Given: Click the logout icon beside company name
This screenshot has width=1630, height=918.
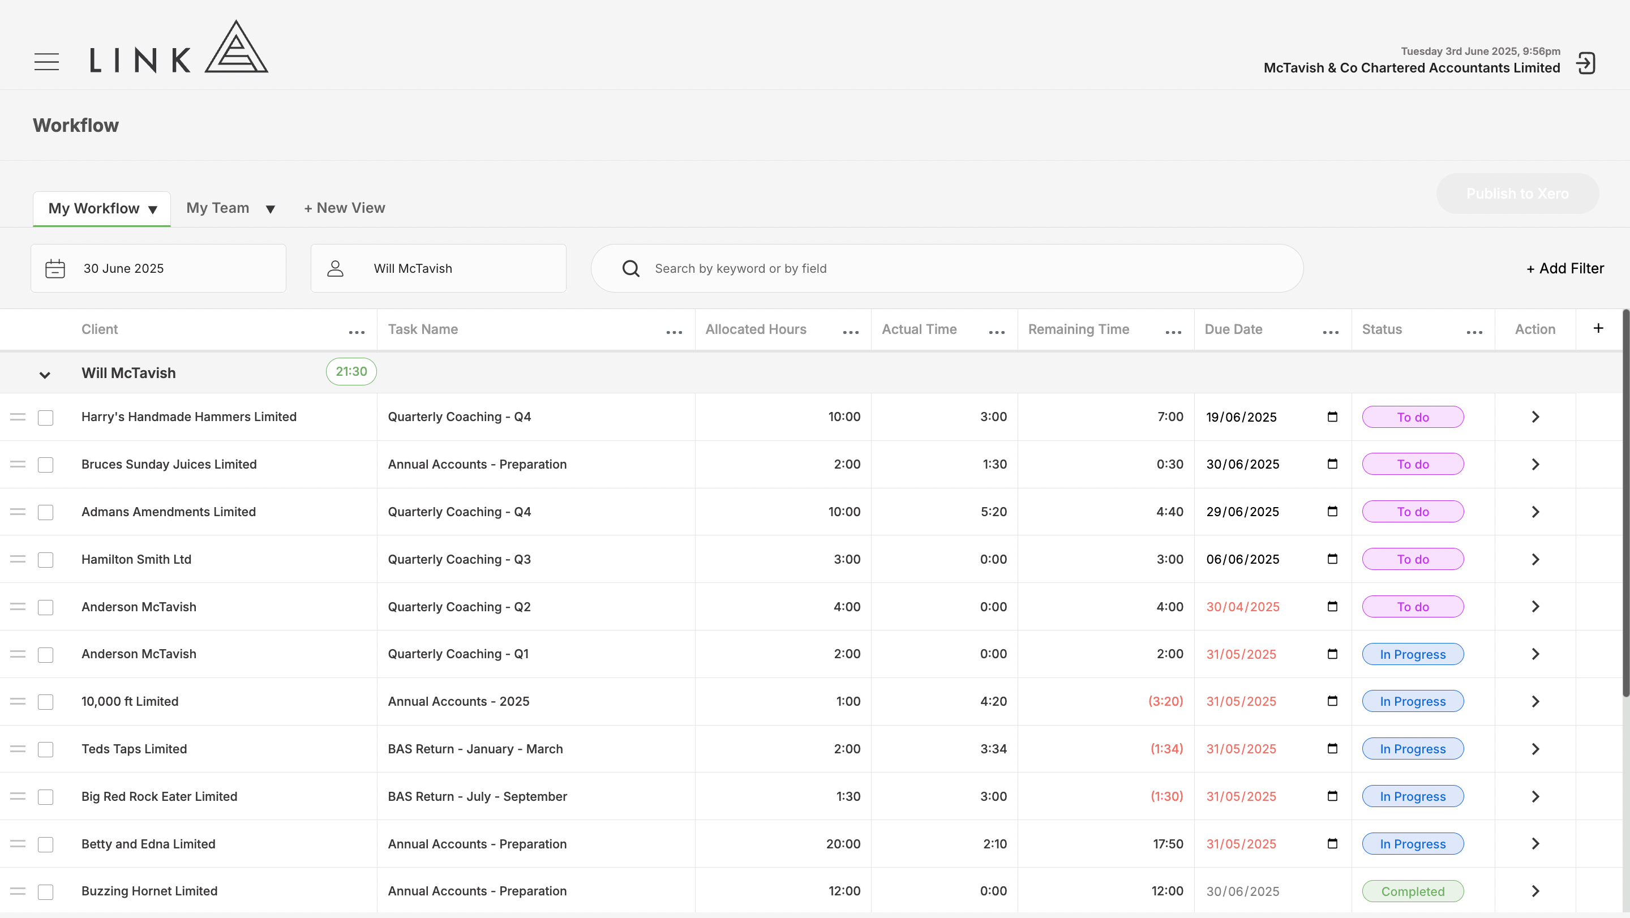Looking at the screenshot, I should tap(1586, 63).
